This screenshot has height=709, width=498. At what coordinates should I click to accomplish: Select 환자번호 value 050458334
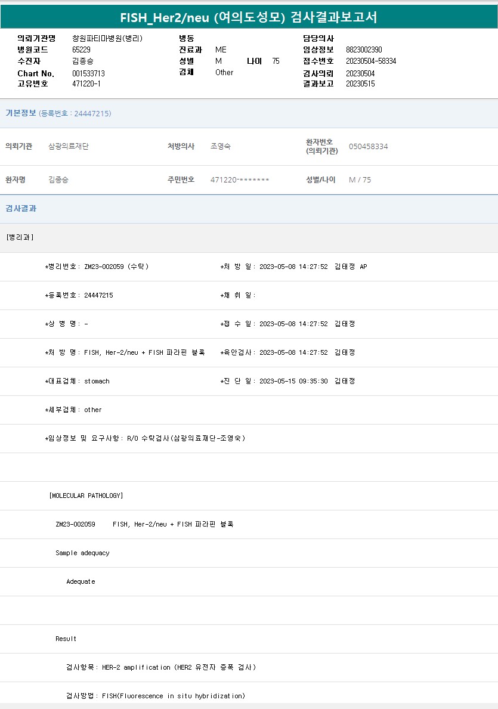(x=368, y=147)
